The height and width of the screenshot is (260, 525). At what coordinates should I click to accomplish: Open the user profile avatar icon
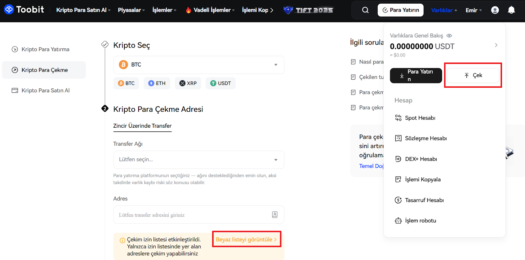(495, 10)
